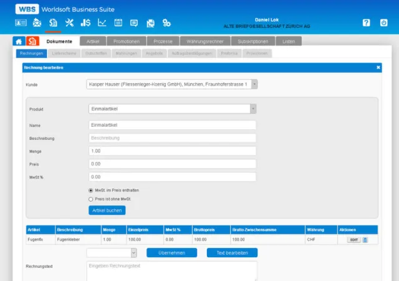
Task: Expand the empty dropdown beside Übernehmen
Action: coord(133,253)
